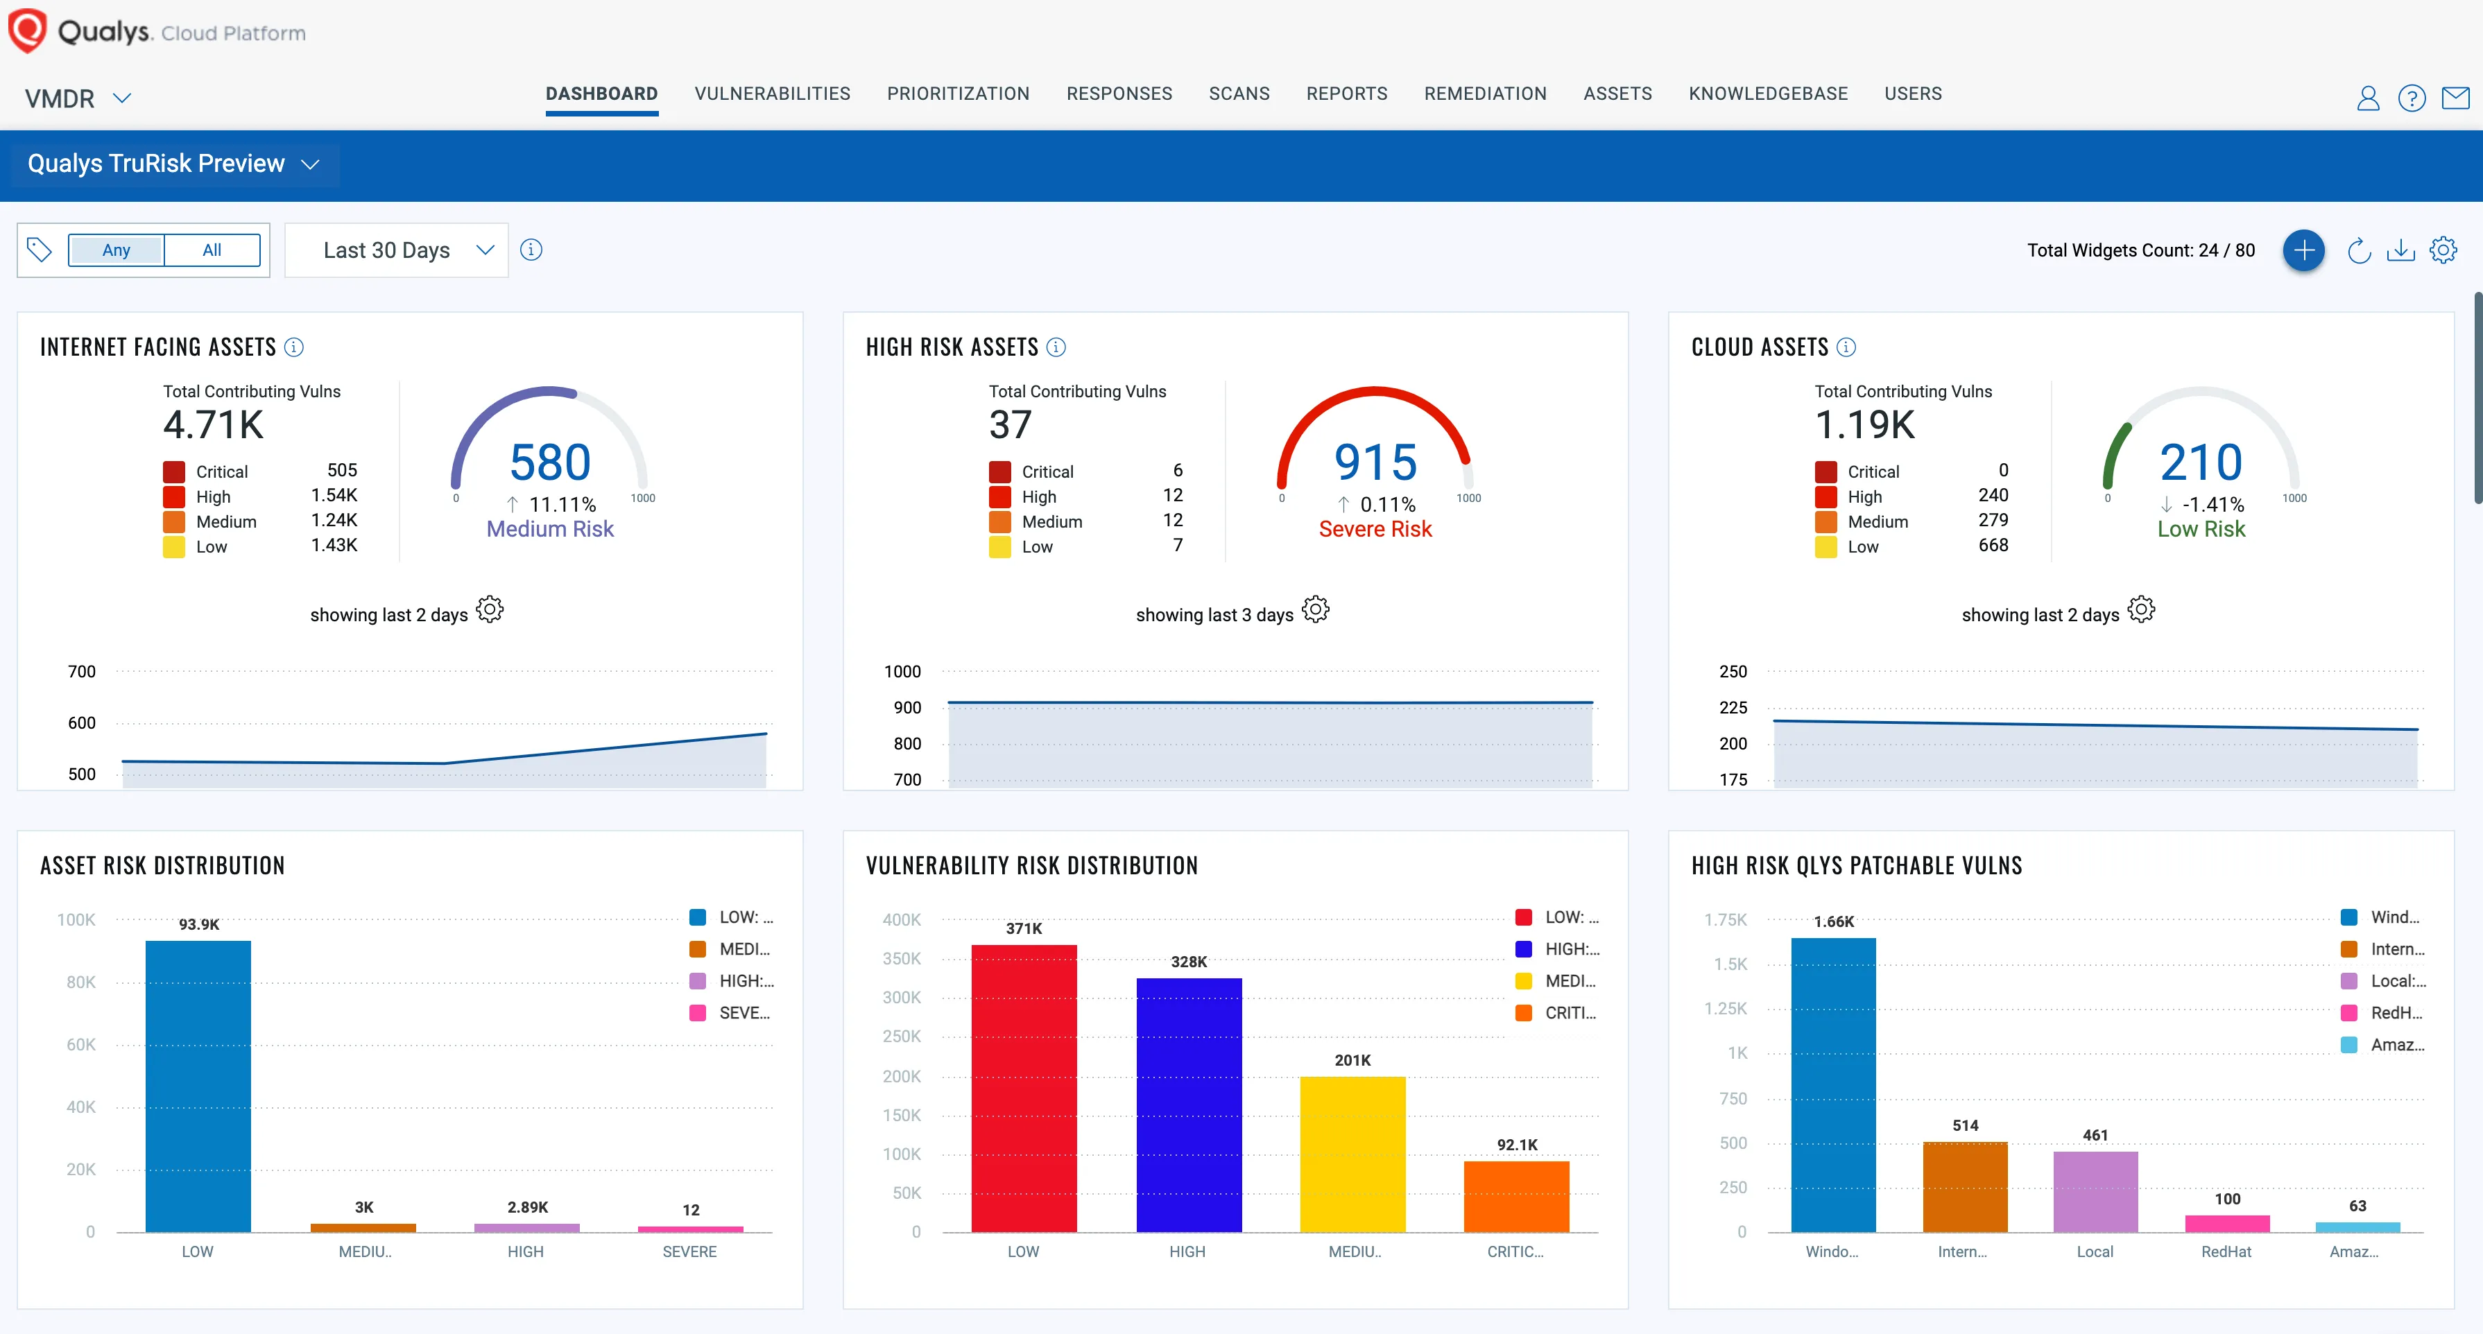Screen dimensions: 2483x1334
Task: Open the KNOWLEDGEBASE tab
Action: click(x=1768, y=94)
